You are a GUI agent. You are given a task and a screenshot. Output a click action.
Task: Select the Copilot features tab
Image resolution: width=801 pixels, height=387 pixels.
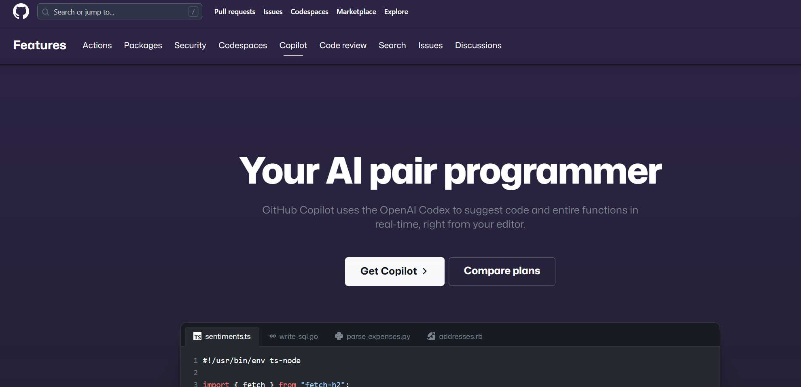click(293, 45)
